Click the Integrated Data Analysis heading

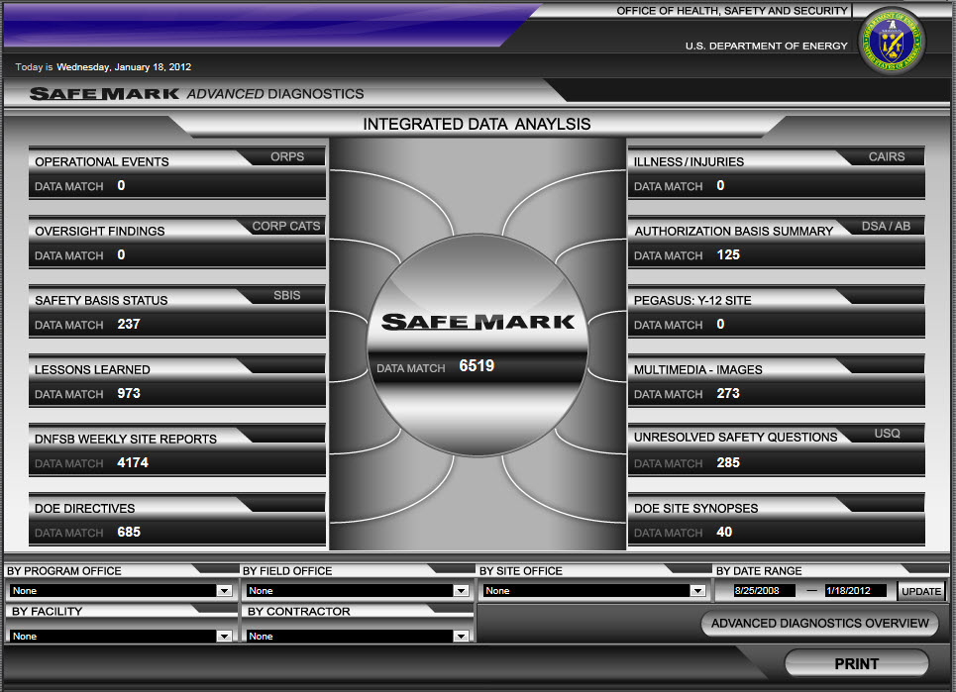click(477, 124)
